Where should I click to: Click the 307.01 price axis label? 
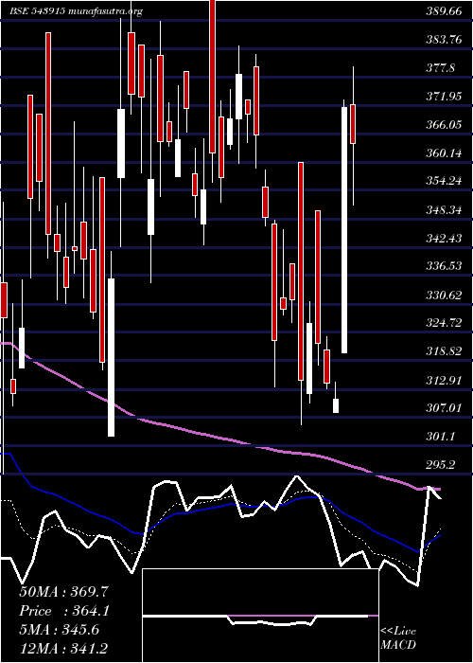(x=444, y=408)
